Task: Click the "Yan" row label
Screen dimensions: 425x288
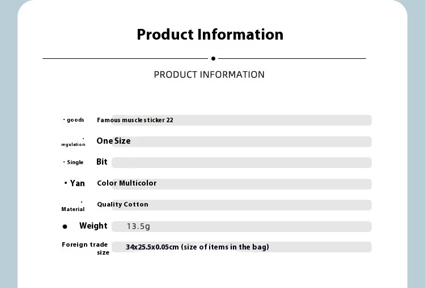Action: (x=78, y=183)
